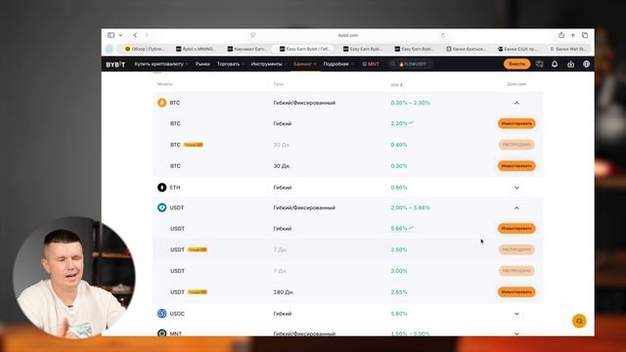The width and height of the screenshot is (626, 352).
Task: Open the sidebar dropdown chevron next to sidebar icon
Action: [x=120, y=35]
